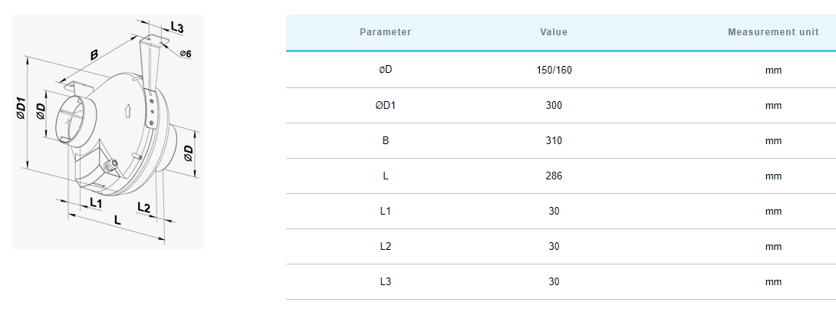Click the 286 value cell
This screenshot has width=836, height=312.
coord(554,176)
